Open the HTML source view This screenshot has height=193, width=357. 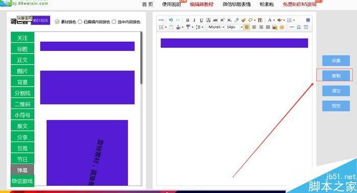point(161,20)
